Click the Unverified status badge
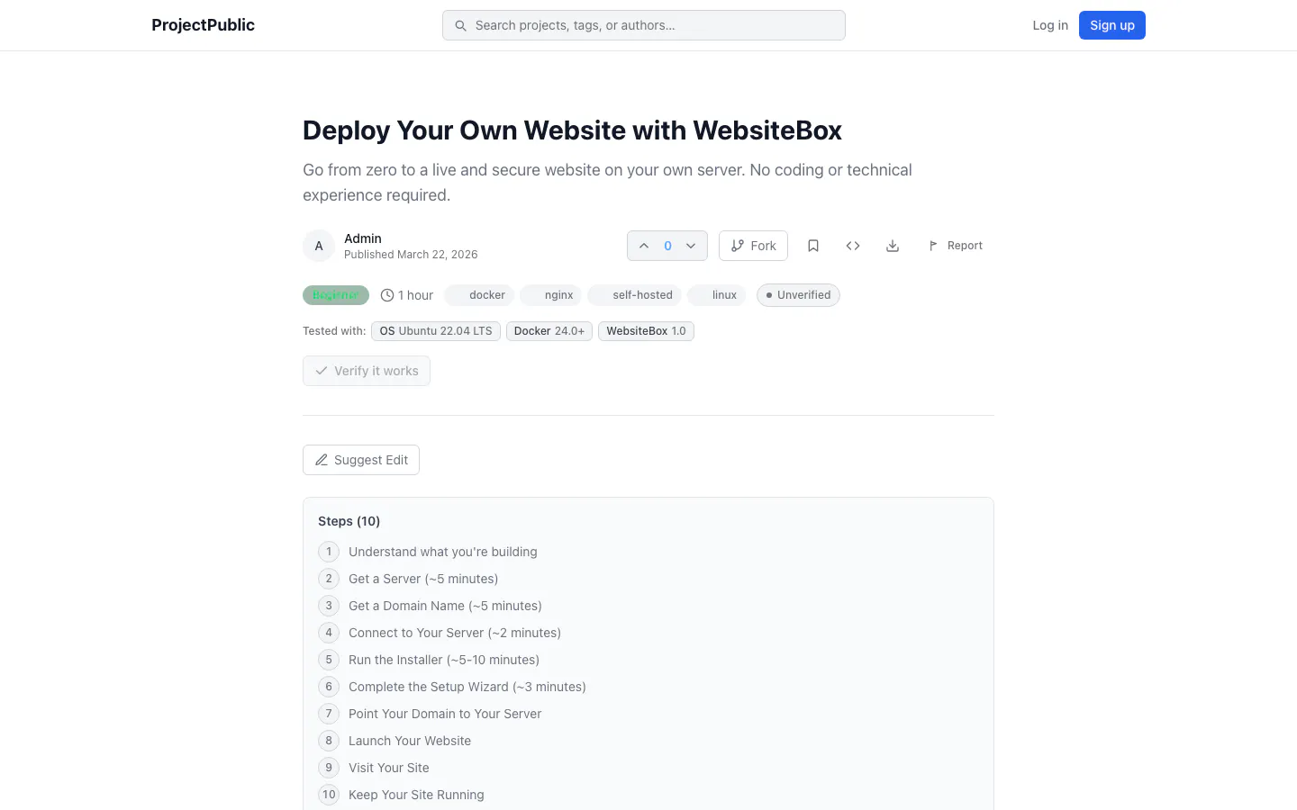The image size is (1297, 810). [x=798, y=295]
